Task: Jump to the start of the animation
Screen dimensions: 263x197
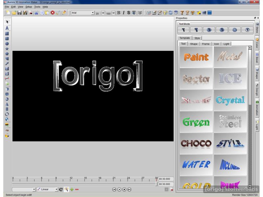Action: pyautogui.click(x=114, y=189)
